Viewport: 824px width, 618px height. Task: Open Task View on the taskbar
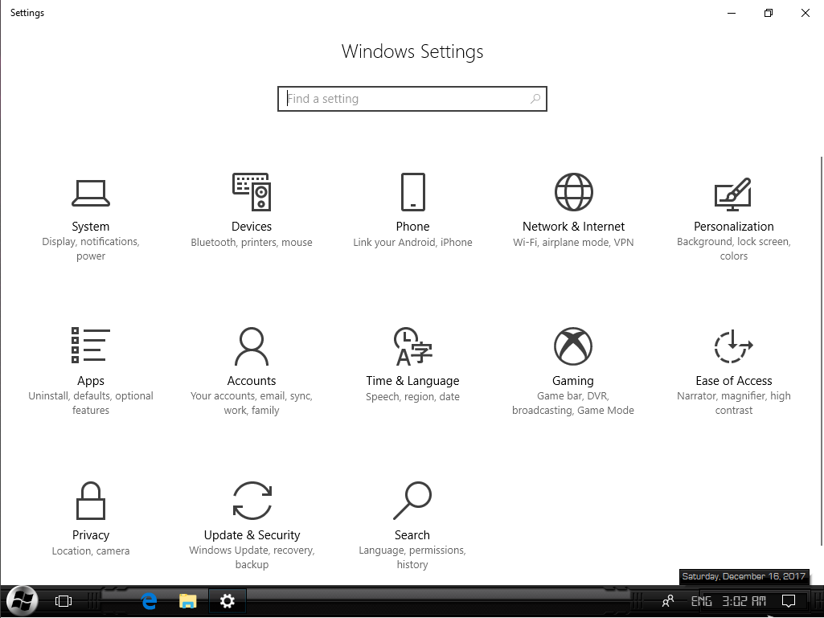click(x=64, y=600)
